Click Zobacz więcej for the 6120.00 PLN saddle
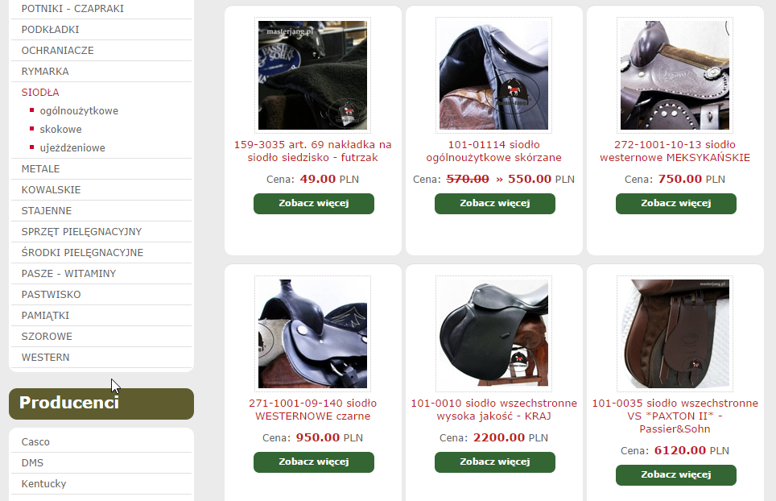The width and height of the screenshot is (776, 501). (676, 474)
